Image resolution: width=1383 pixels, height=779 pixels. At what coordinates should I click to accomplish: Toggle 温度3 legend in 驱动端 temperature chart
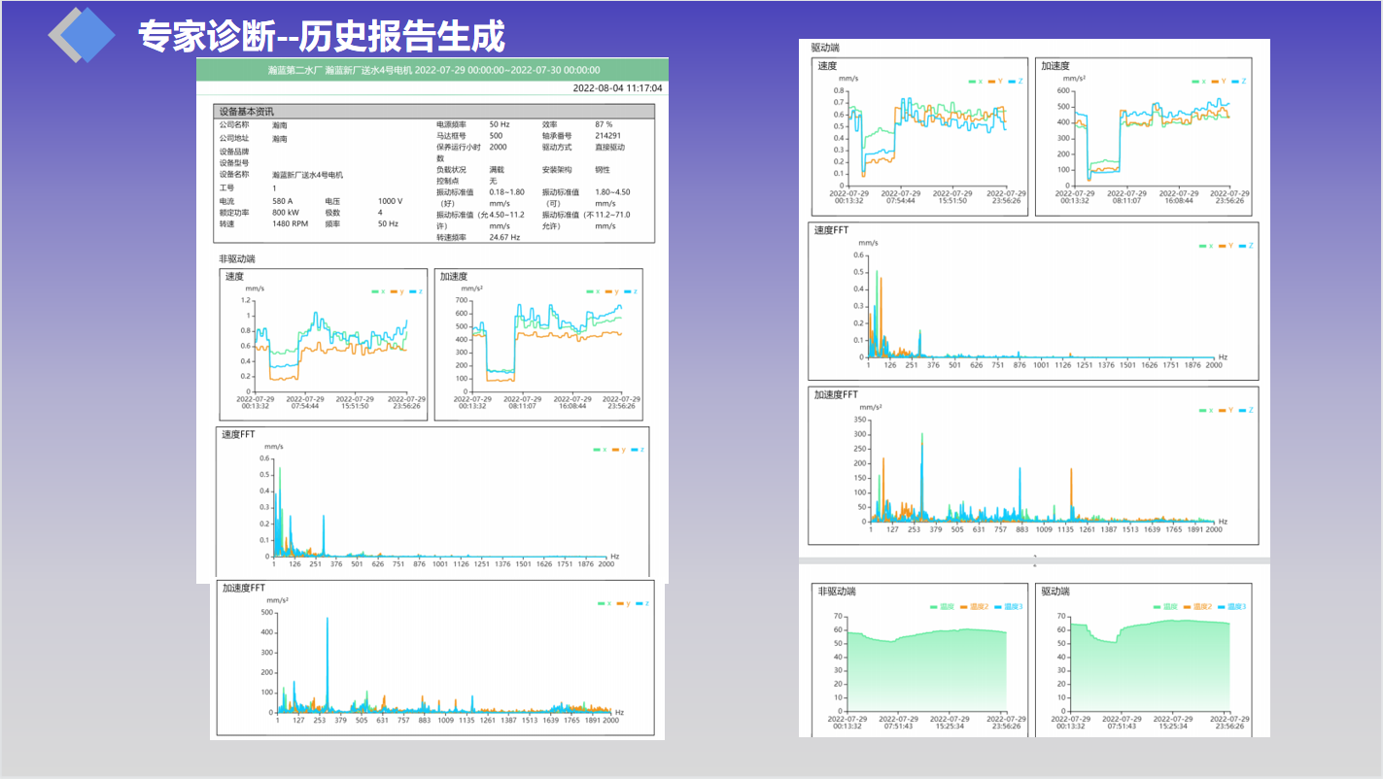coord(1230,607)
